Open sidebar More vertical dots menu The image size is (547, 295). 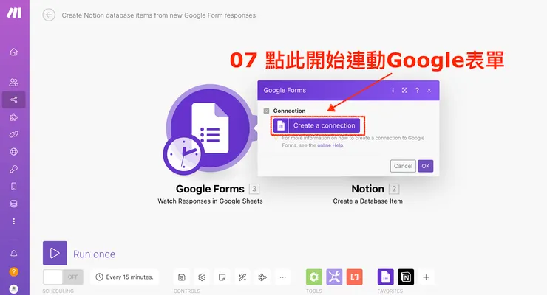tap(13, 221)
